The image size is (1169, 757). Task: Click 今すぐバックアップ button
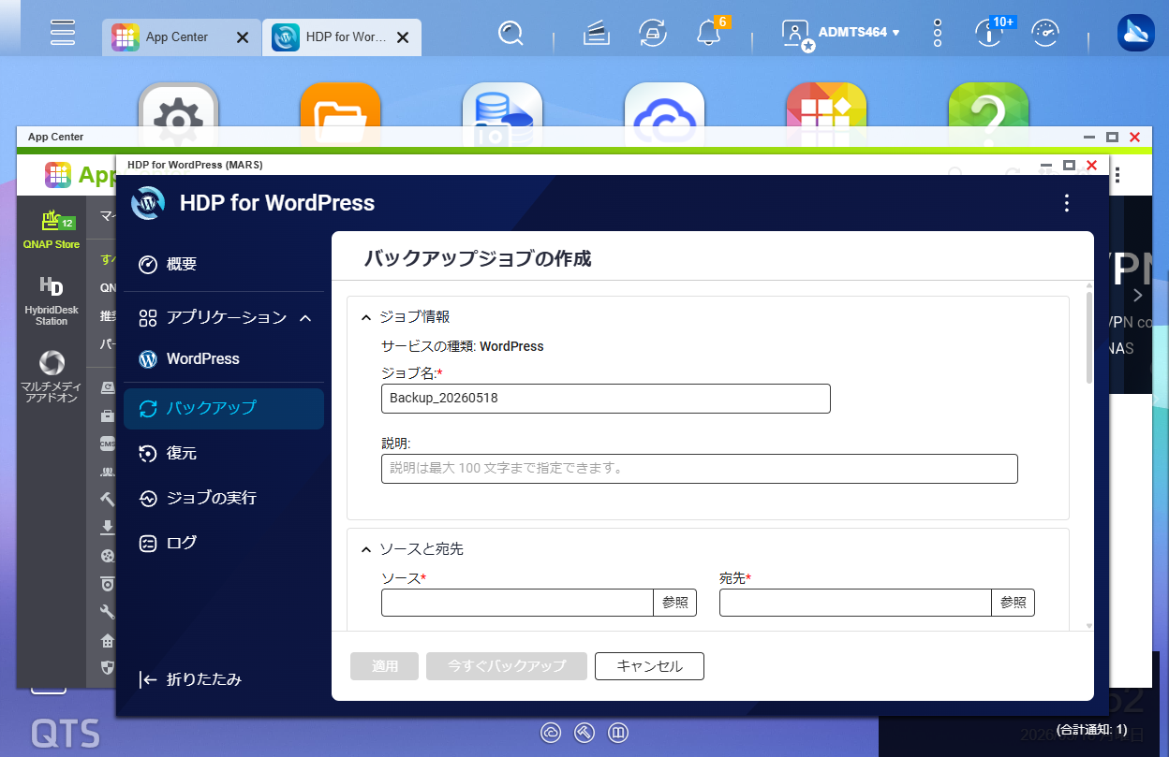pyautogui.click(x=507, y=666)
